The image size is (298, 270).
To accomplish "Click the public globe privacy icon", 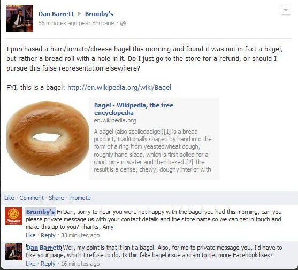I will point(123,24).
